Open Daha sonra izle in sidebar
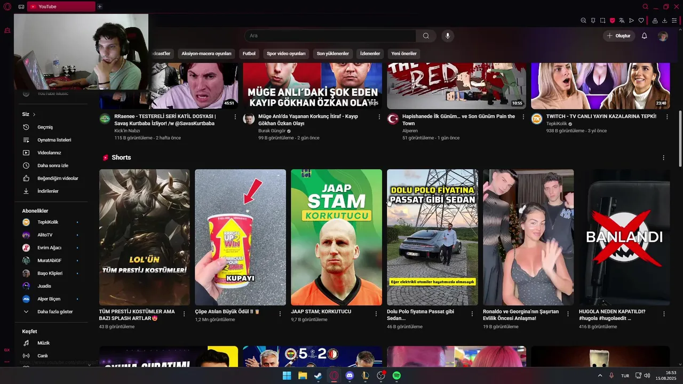The image size is (683, 384). [x=52, y=165]
